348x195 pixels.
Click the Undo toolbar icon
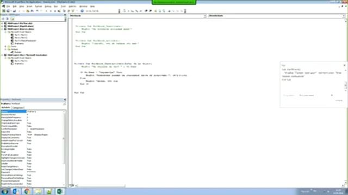click(x=37, y=11)
